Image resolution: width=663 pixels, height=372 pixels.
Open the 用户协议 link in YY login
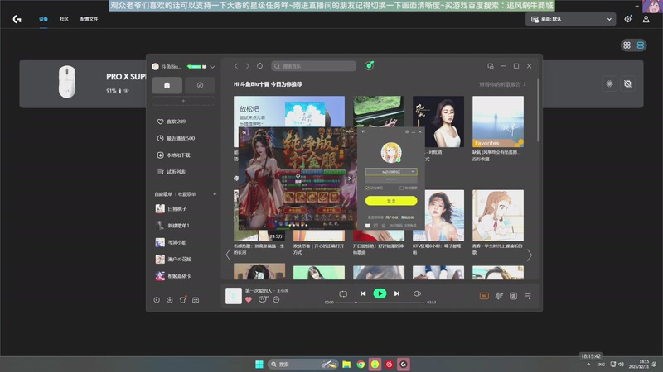tap(392, 217)
